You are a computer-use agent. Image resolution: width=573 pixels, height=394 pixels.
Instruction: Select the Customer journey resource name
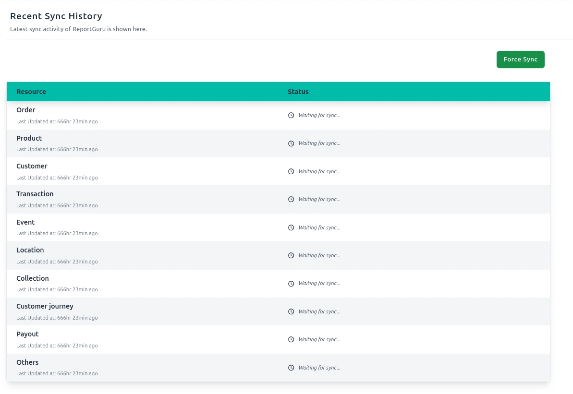tap(45, 306)
